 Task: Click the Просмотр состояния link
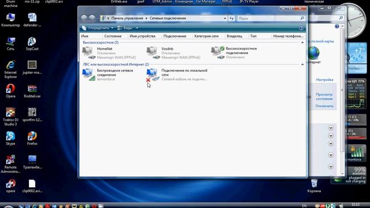(324, 96)
